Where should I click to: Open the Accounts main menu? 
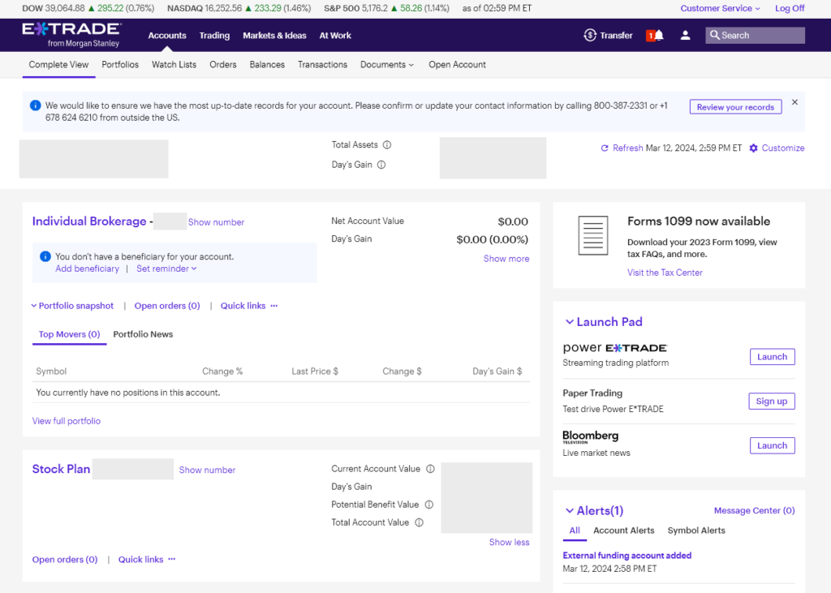click(167, 36)
